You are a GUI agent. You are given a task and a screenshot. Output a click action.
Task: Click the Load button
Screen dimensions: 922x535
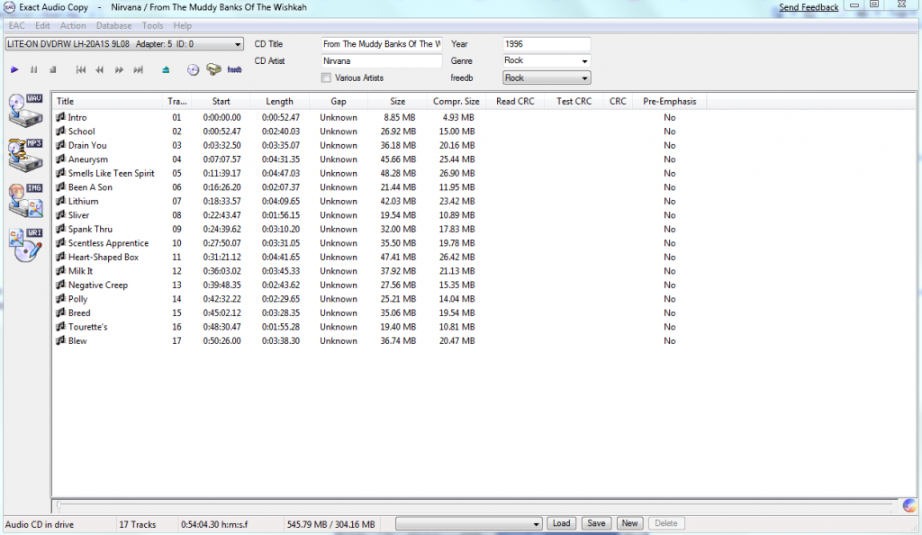(561, 523)
